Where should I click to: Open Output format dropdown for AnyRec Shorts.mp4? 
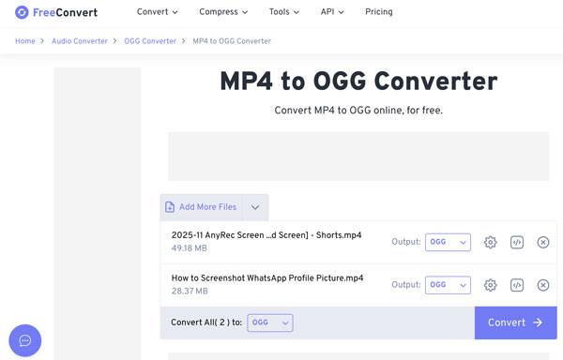pyautogui.click(x=448, y=243)
